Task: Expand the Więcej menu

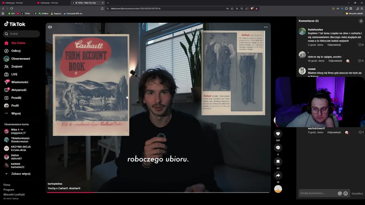Action: 16,113
